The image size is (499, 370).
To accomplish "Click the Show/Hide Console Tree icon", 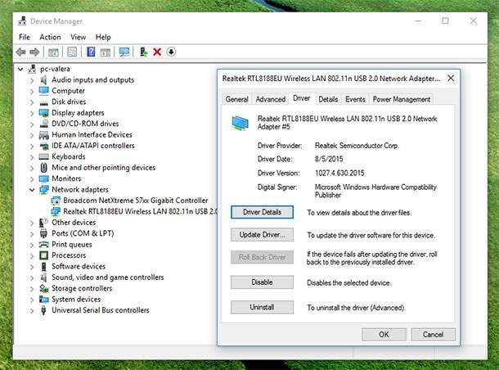I will [x=53, y=52].
